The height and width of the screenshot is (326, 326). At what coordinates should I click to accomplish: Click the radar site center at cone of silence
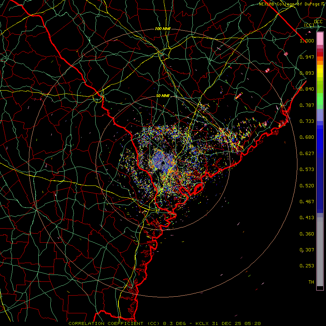[x=163, y=163]
